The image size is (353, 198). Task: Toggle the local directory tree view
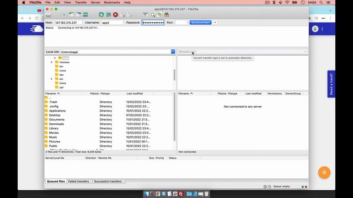point(71,15)
